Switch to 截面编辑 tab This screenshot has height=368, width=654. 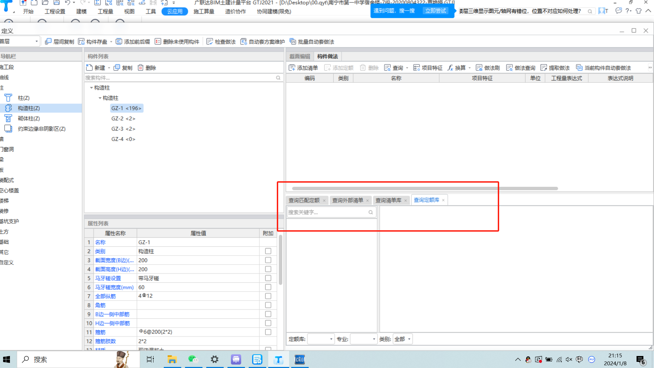(300, 56)
